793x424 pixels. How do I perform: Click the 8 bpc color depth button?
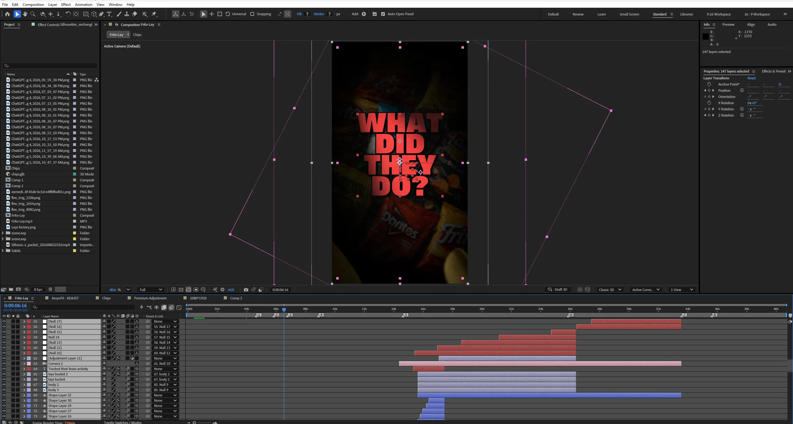tap(38, 289)
